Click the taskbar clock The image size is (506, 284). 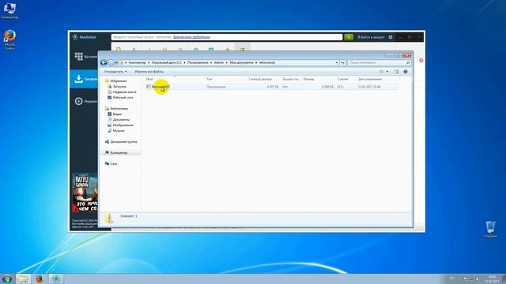coord(492,278)
